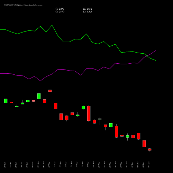Click the 30 Oct date label
Image resolution: width=173 pixels, height=173 pixels.
21,165
